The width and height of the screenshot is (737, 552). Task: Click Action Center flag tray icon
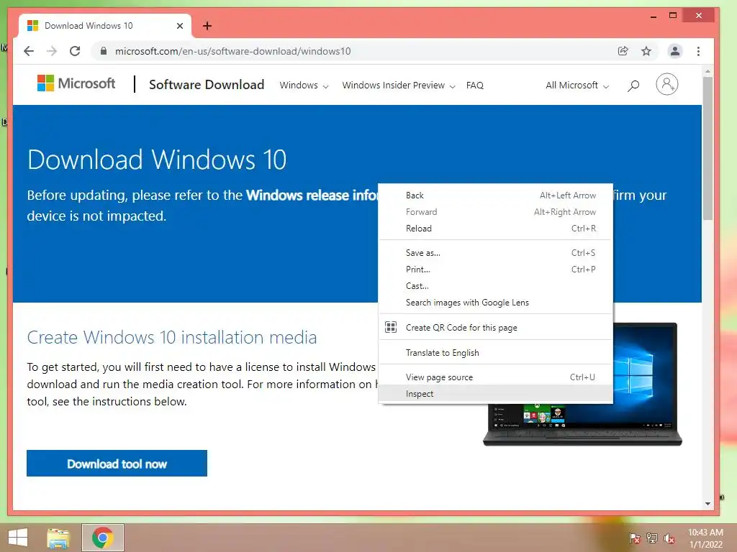click(634, 538)
